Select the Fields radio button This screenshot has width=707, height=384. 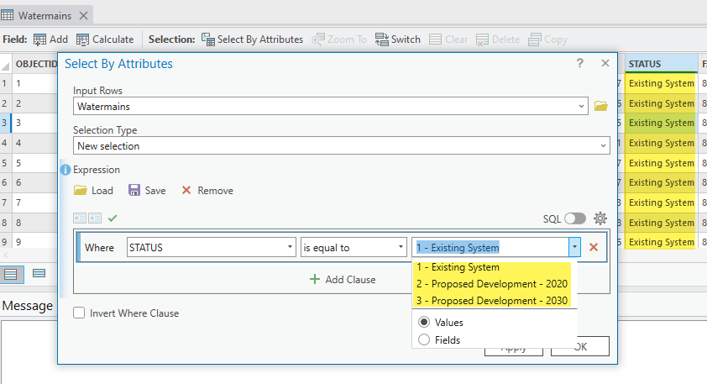pyautogui.click(x=424, y=339)
